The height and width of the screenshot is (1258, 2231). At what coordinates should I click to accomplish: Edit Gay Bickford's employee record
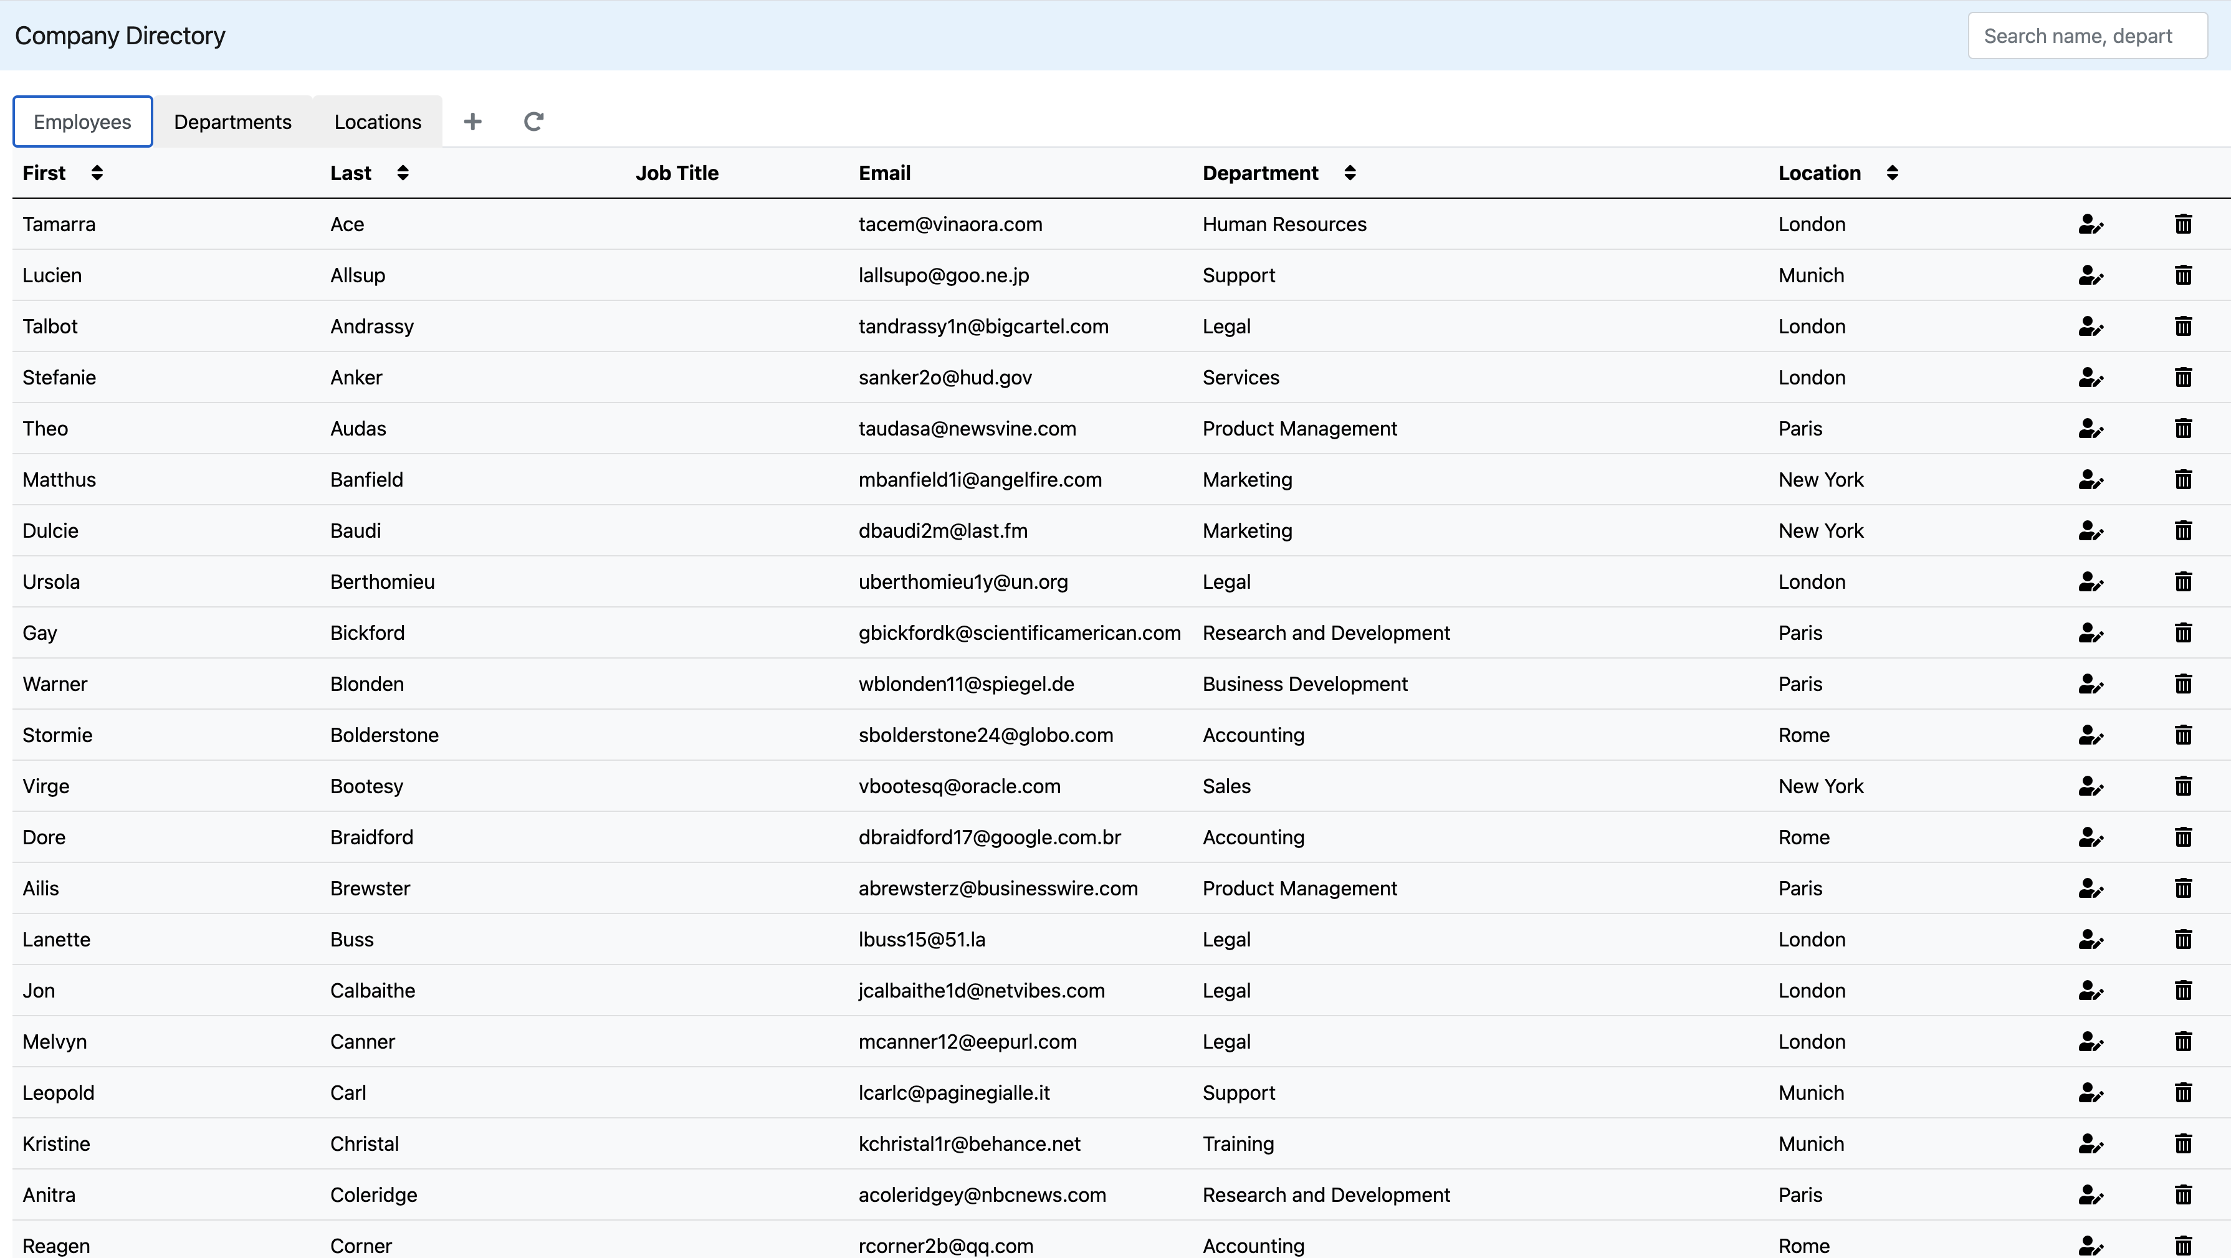2091,633
